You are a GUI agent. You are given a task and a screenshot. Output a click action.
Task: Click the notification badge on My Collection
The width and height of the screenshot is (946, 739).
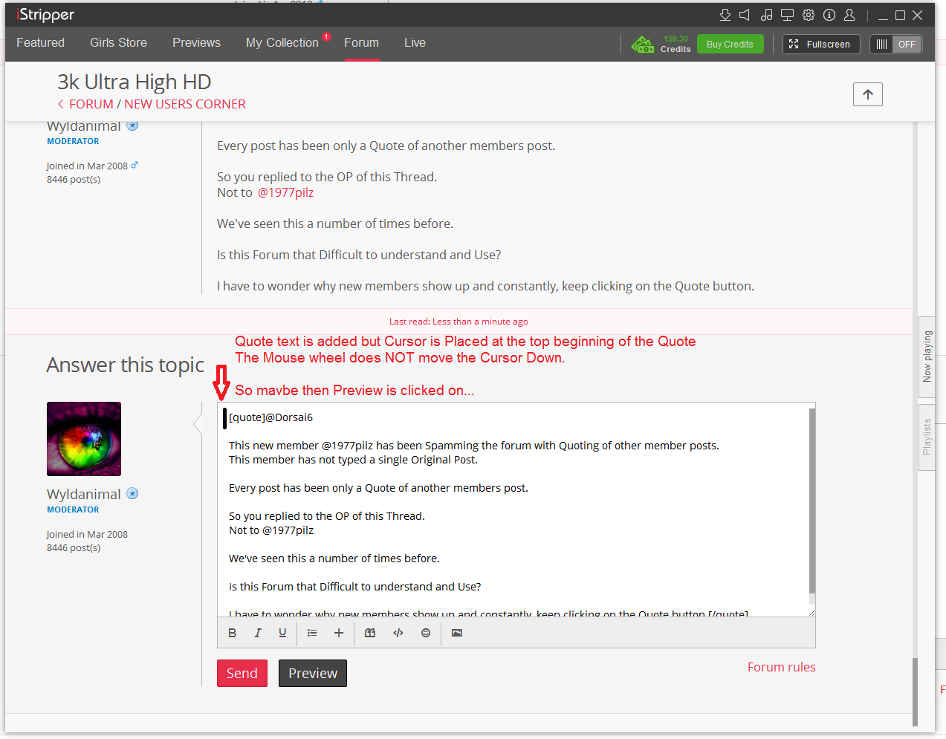[x=326, y=37]
